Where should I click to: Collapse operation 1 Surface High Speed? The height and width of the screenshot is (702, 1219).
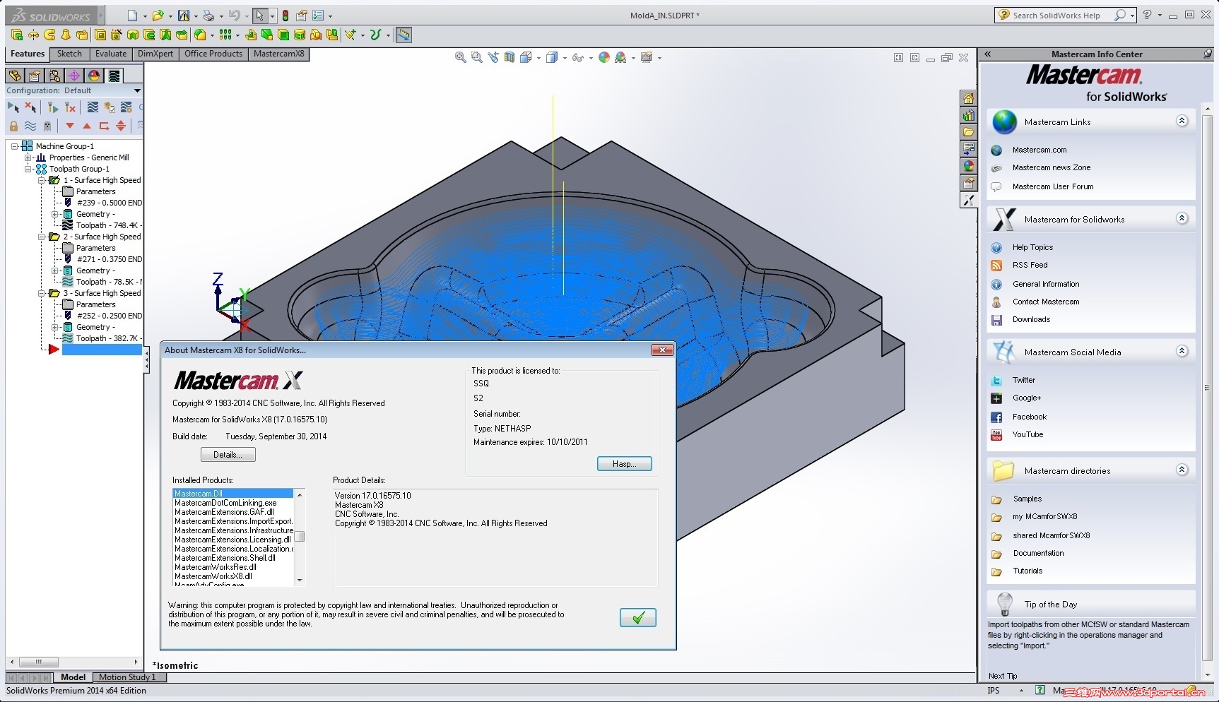tap(42, 180)
